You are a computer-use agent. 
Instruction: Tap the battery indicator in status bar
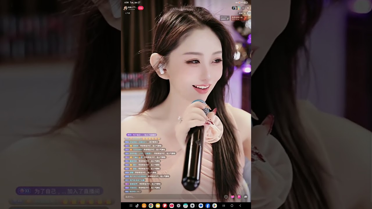246,2
